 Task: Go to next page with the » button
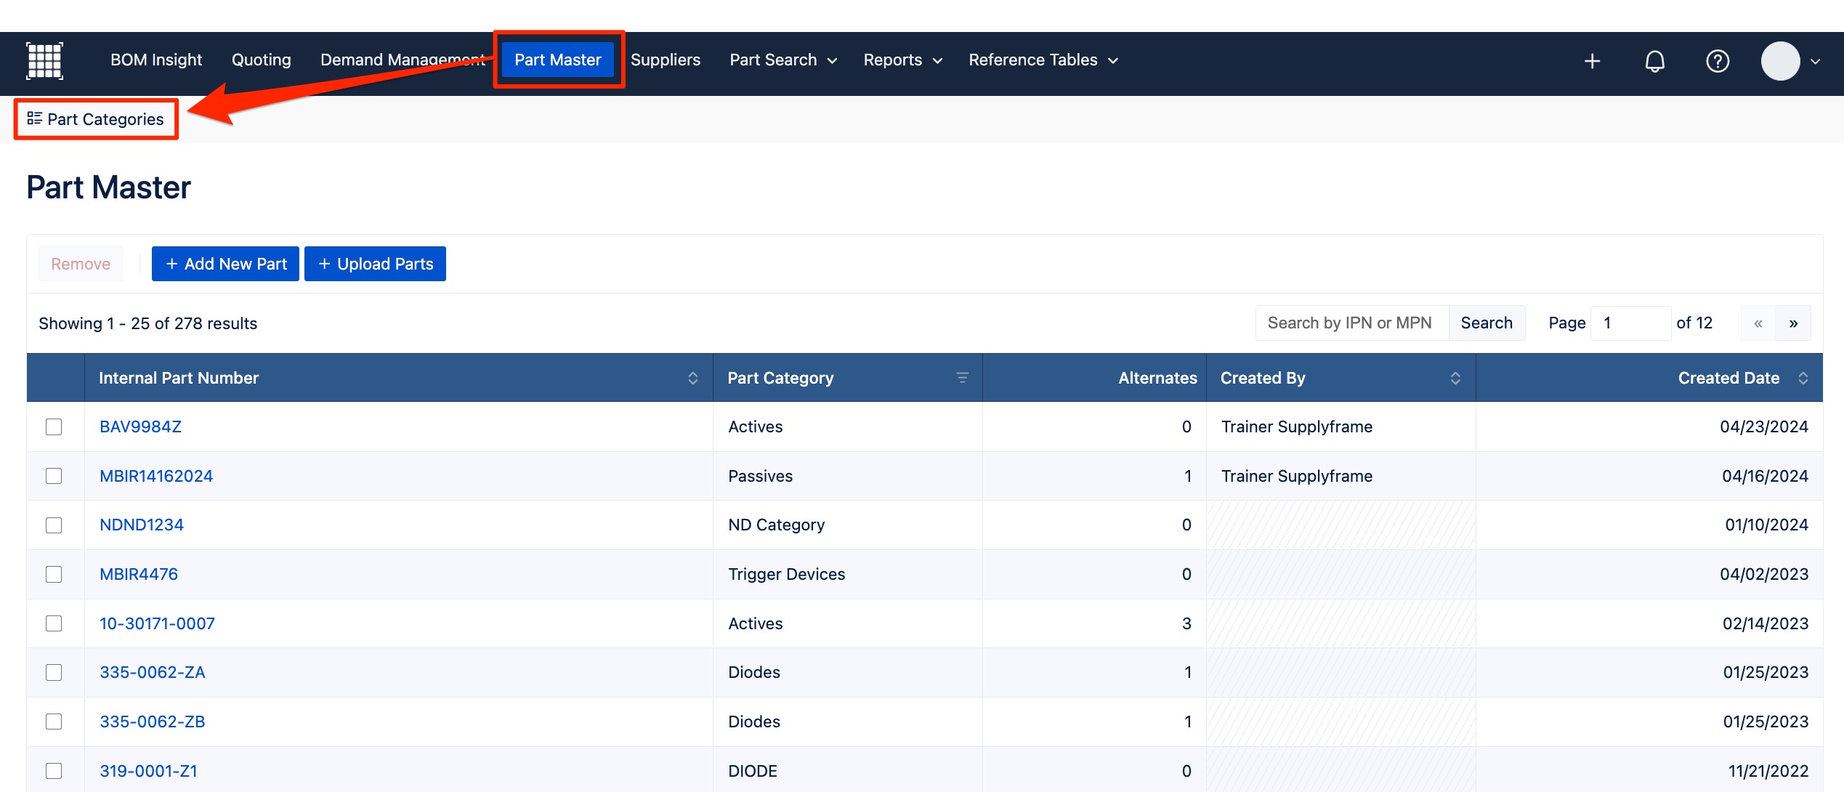tap(1793, 323)
